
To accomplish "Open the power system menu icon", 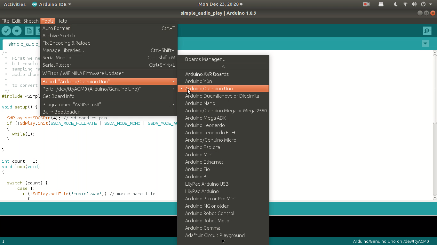I will pyautogui.click(x=423, y=4).
